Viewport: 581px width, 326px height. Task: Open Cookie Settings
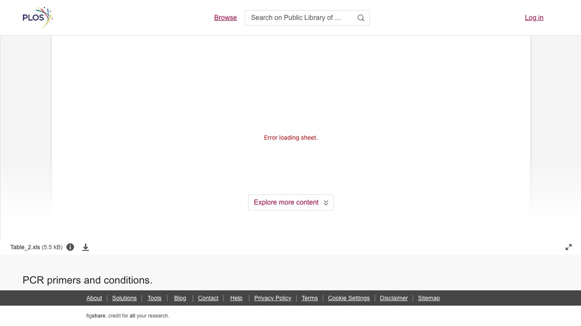[349, 298]
